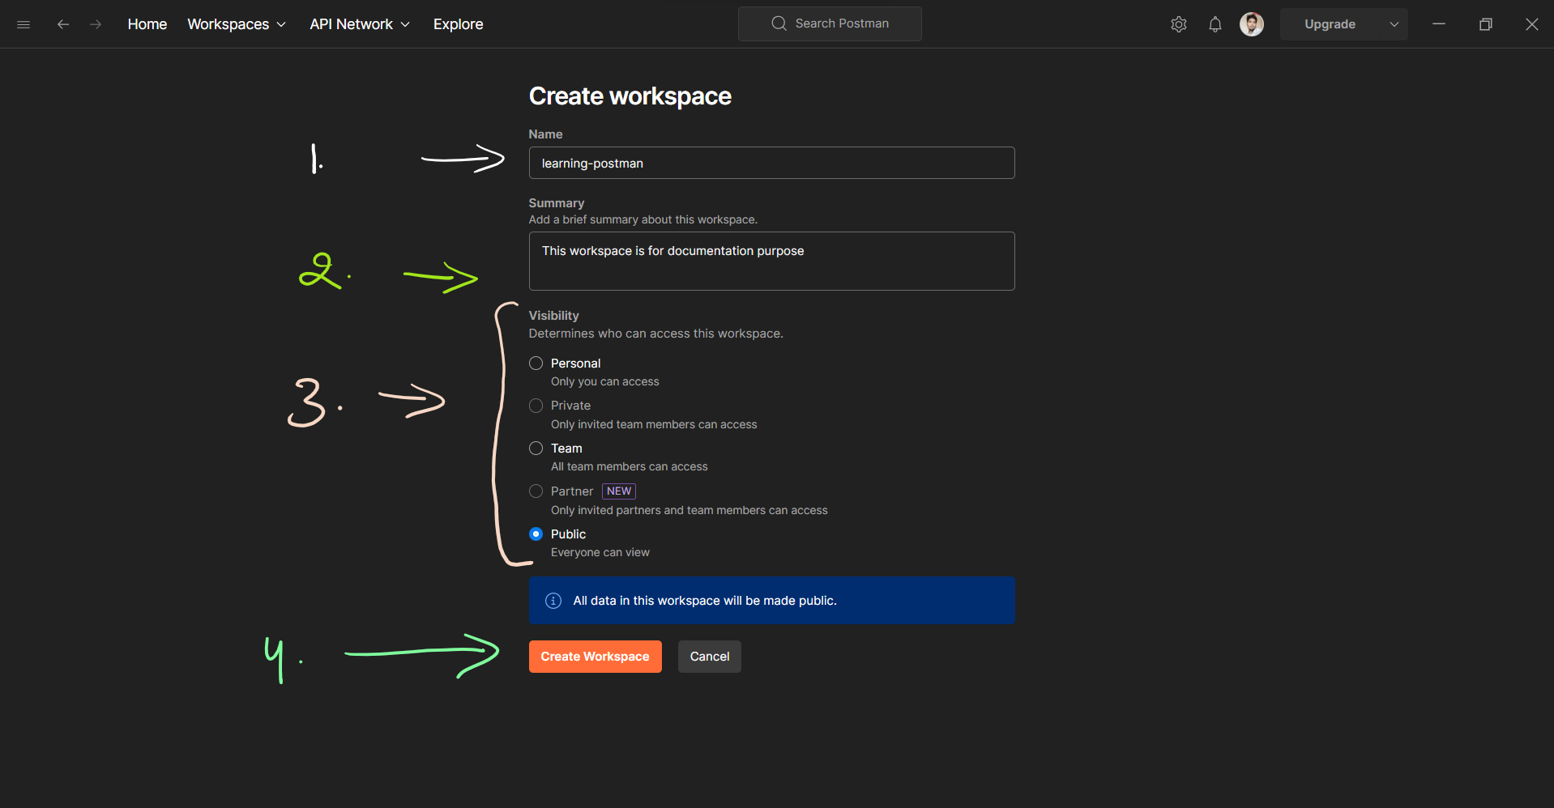This screenshot has width=1554, height=808.
Task: Open the settings gear icon
Action: coord(1179,24)
